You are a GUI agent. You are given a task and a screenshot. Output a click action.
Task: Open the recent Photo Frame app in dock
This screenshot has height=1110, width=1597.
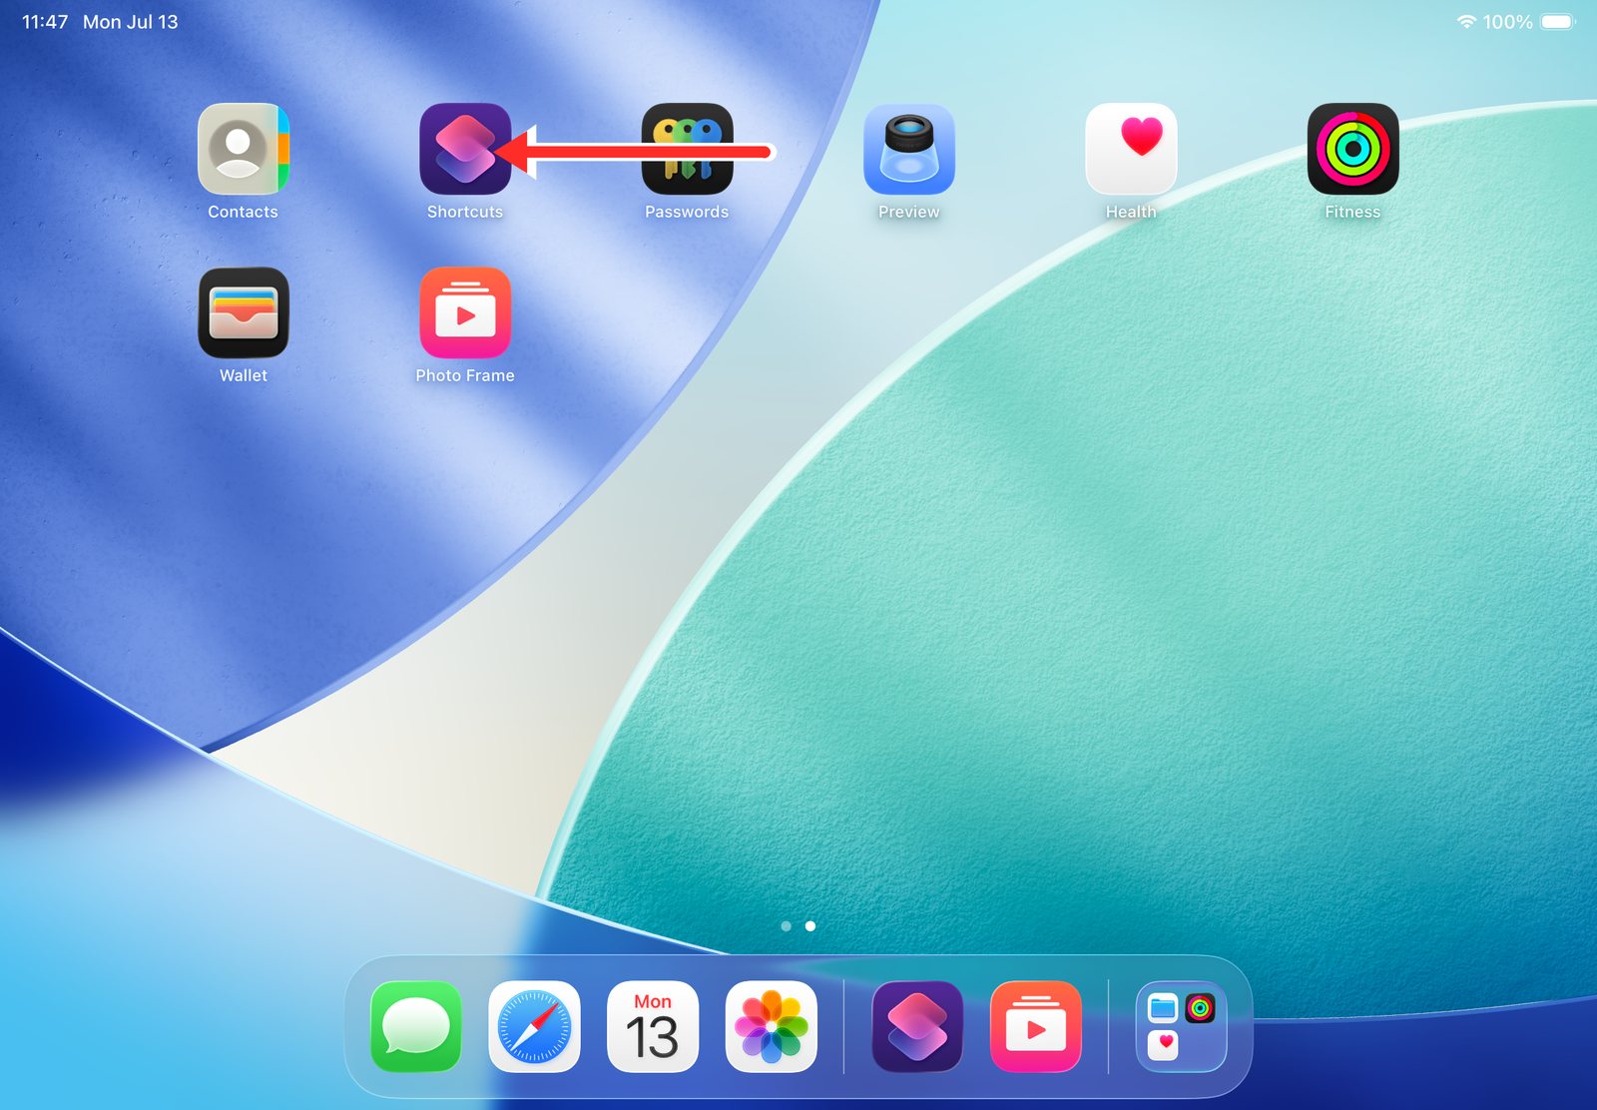[x=1035, y=1026]
